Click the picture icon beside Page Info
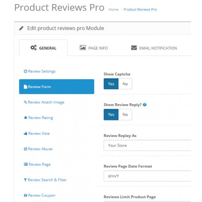Image resolution: width=202 pixels, height=202 pixels. tap(83, 48)
